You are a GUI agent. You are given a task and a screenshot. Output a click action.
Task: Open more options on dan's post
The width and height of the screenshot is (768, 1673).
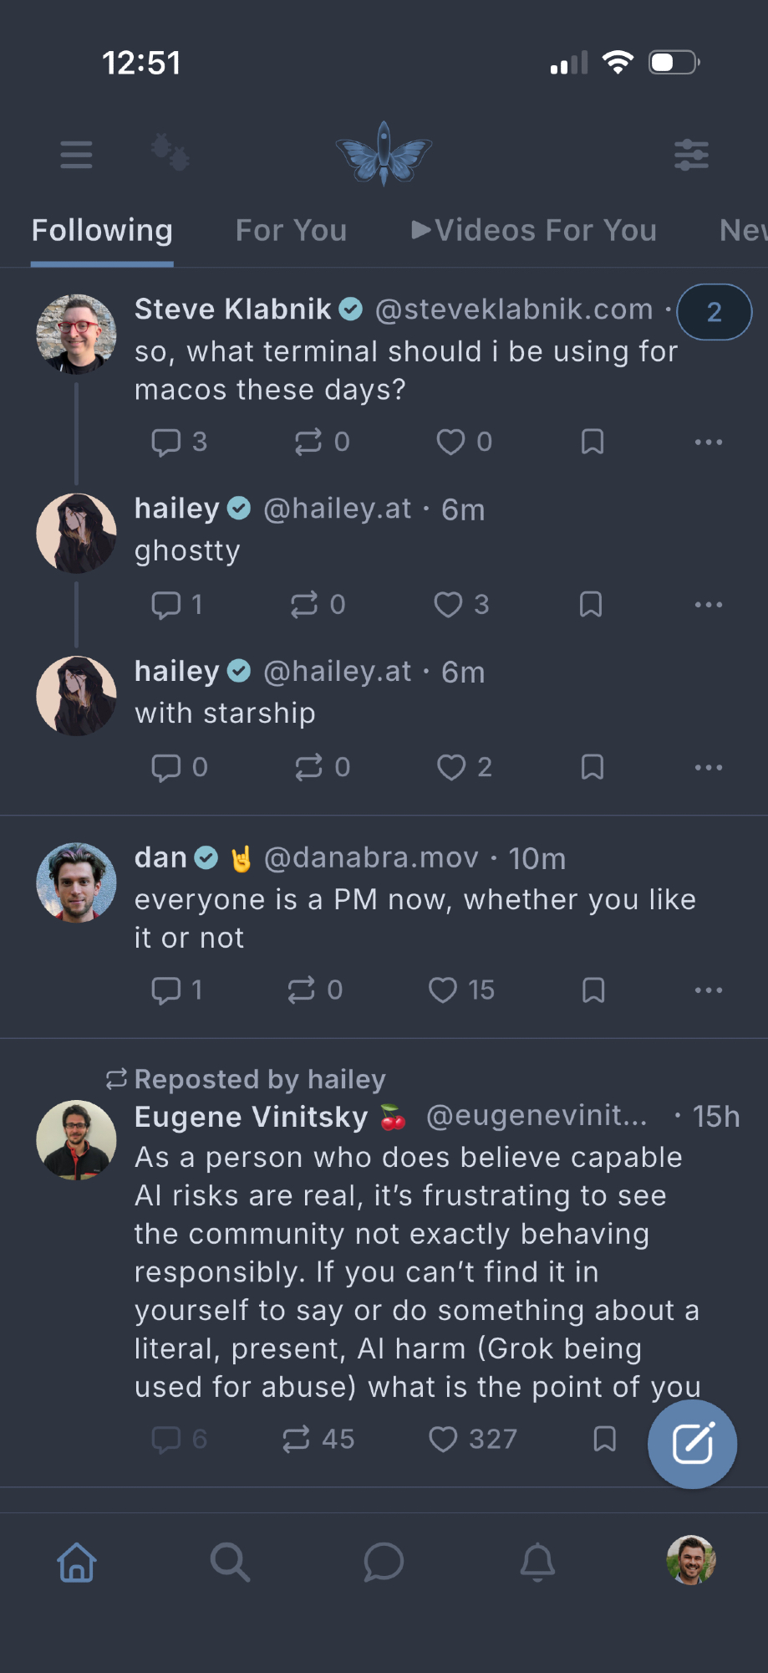[x=709, y=990]
